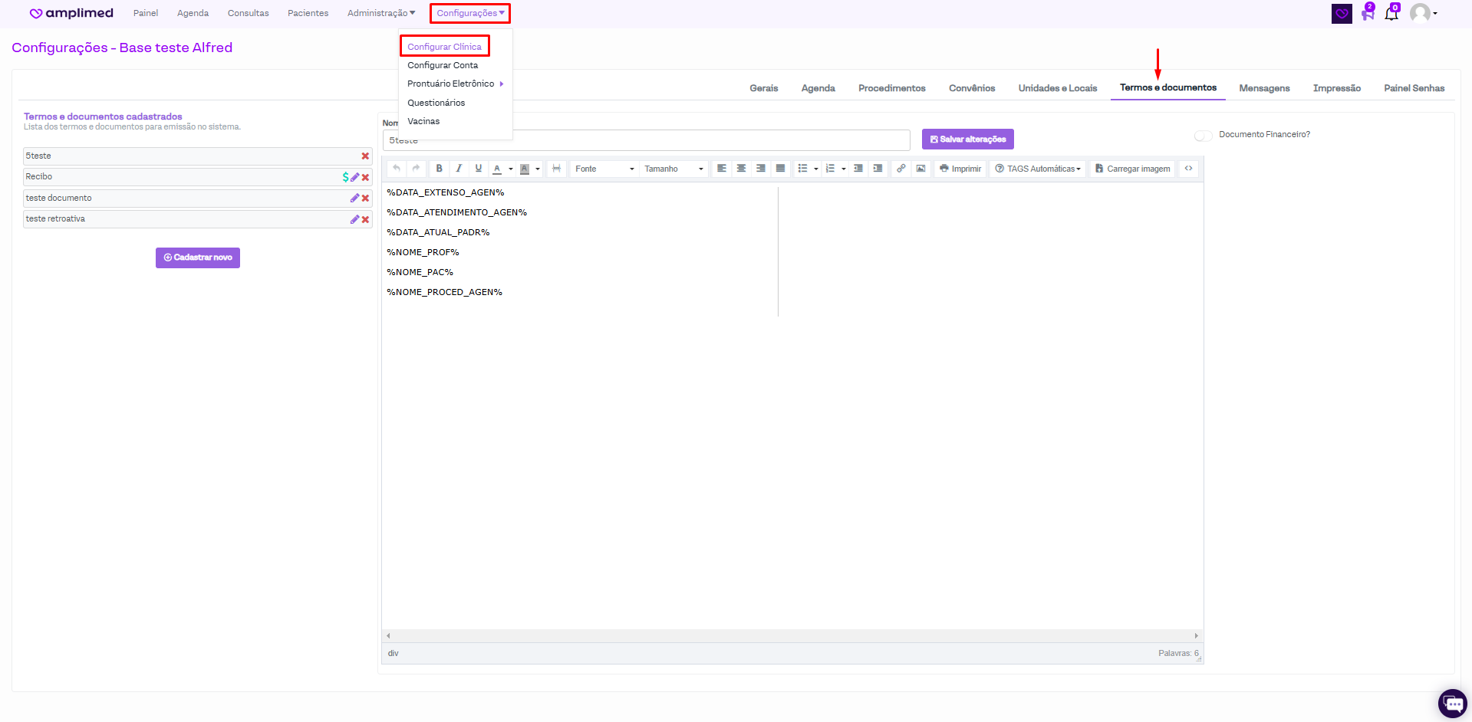The height and width of the screenshot is (722, 1472).
Task: Open the text color picker arrow
Action: pyautogui.click(x=511, y=169)
